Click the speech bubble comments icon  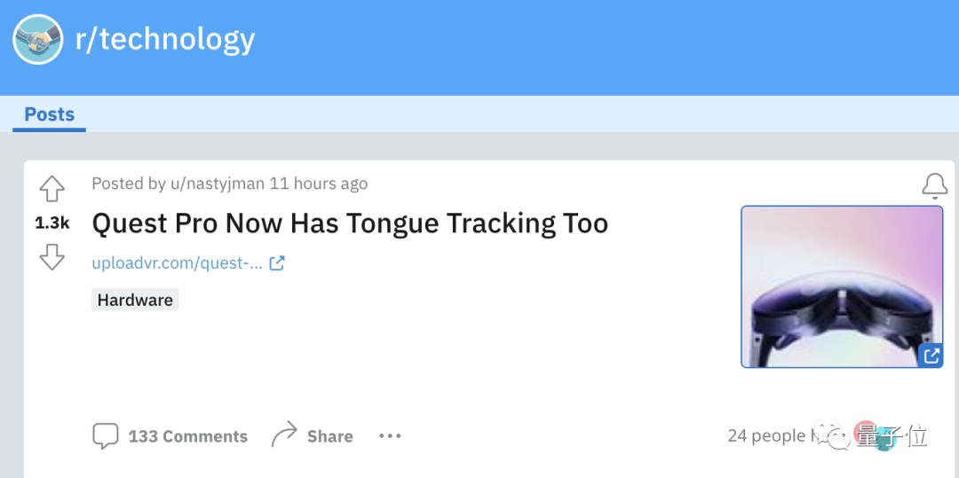coord(106,435)
